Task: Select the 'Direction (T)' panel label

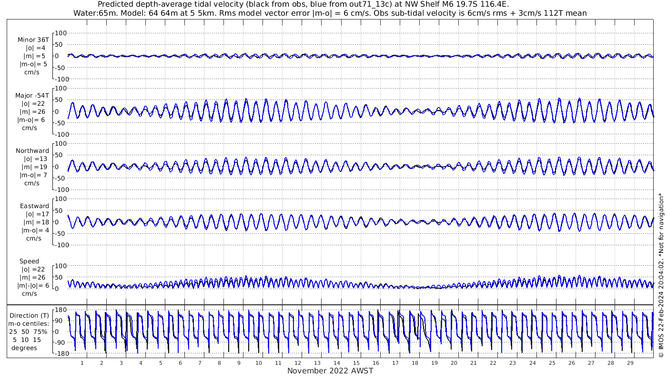Action: coord(30,316)
